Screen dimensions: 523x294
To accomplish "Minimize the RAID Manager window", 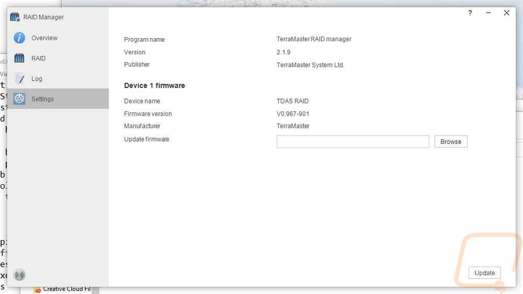I will (x=488, y=13).
